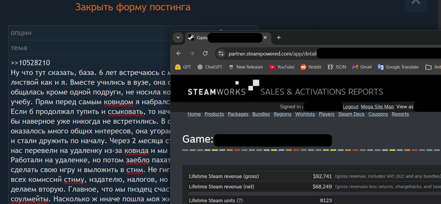Open the Google Translate bookmark
441x204 pixels.
398,67
